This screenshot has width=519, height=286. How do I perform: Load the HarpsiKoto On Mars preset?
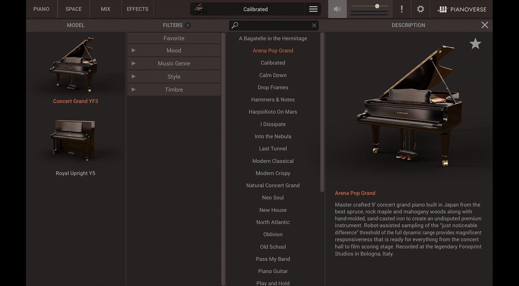pyautogui.click(x=273, y=112)
